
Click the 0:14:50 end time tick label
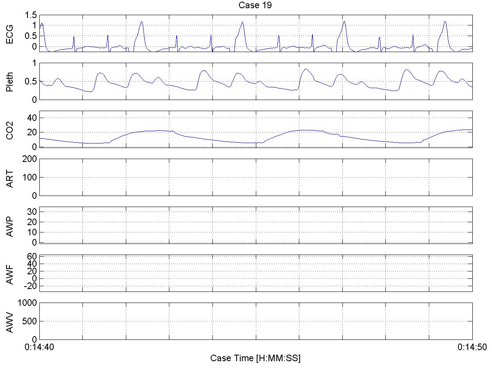471,347
